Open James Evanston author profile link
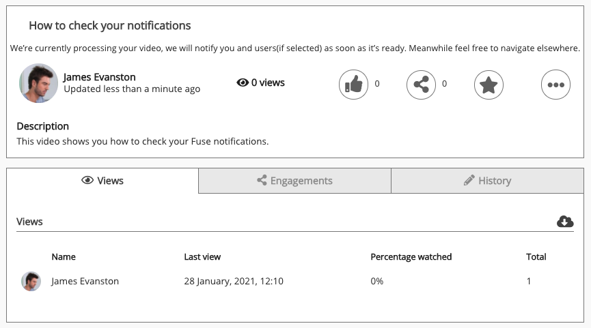 tap(99, 77)
